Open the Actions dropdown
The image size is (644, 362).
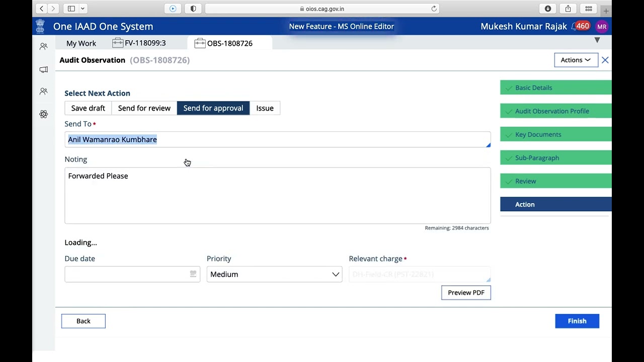point(576,60)
